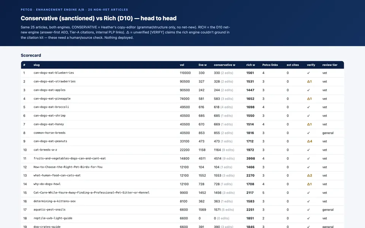Click rich word count 3998
The image size is (365, 228).
point(251,158)
